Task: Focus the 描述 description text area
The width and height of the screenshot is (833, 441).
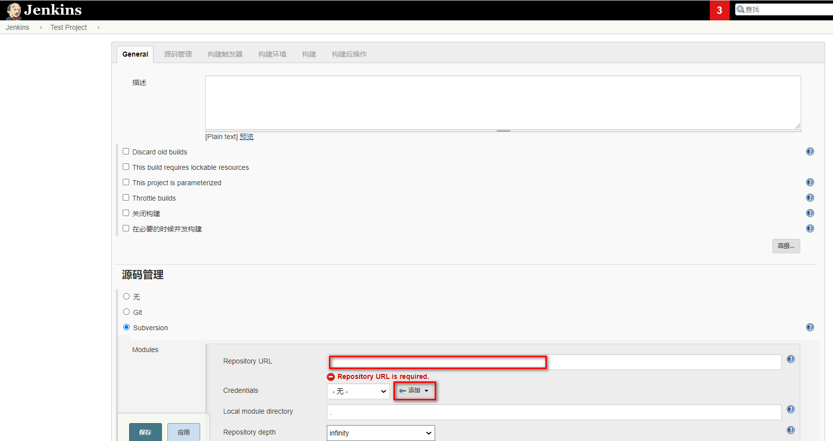Action: pos(503,103)
